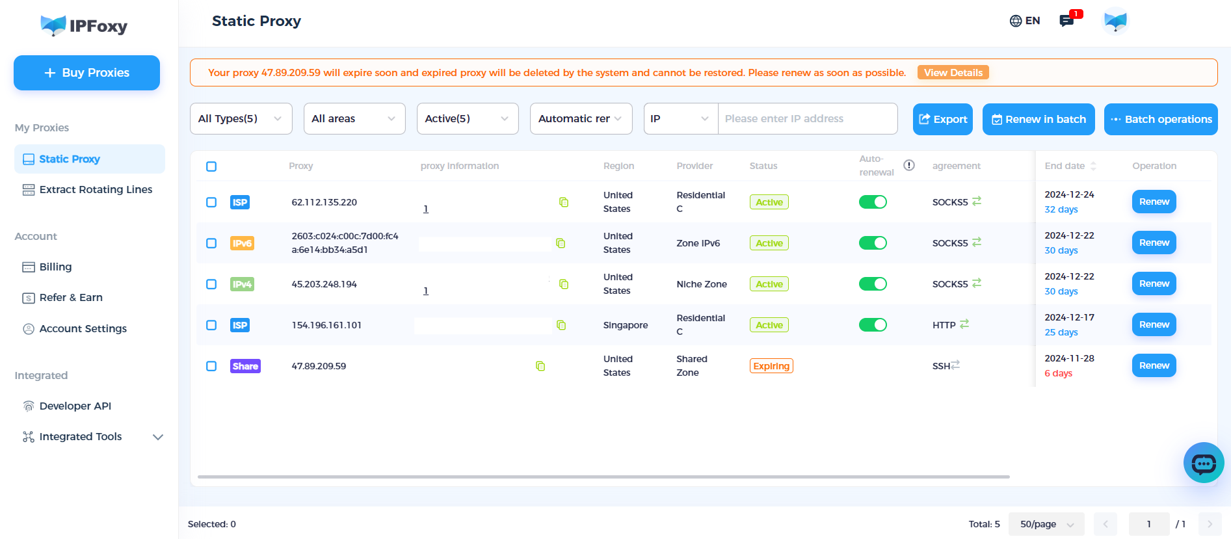Open the floating live chat support bubble
The image size is (1231, 539).
pos(1203,463)
